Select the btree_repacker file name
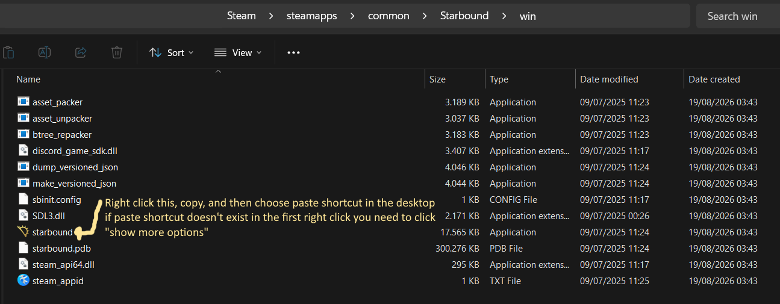780x304 pixels. pyautogui.click(x=62, y=135)
